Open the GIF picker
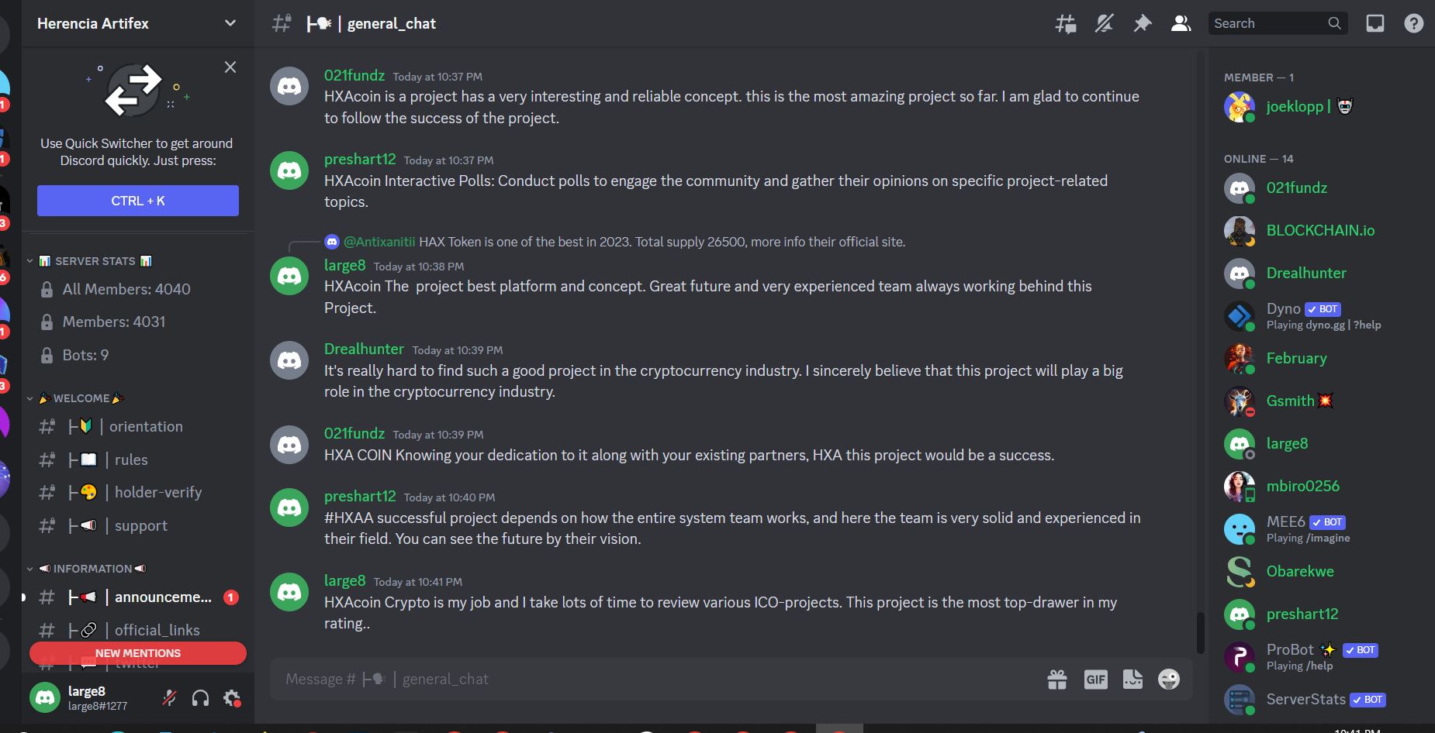The height and width of the screenshot is (733, 1435). click(1095, 680)
